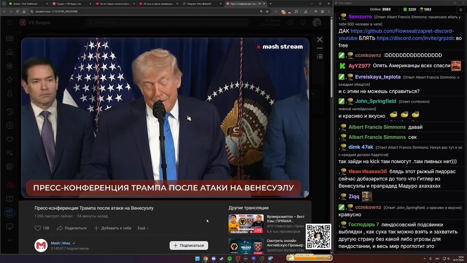Open the discord.com/invite/grpzdc link in chat
The width and height of the screenshot is (467, 263).
[x=416, y=38]
